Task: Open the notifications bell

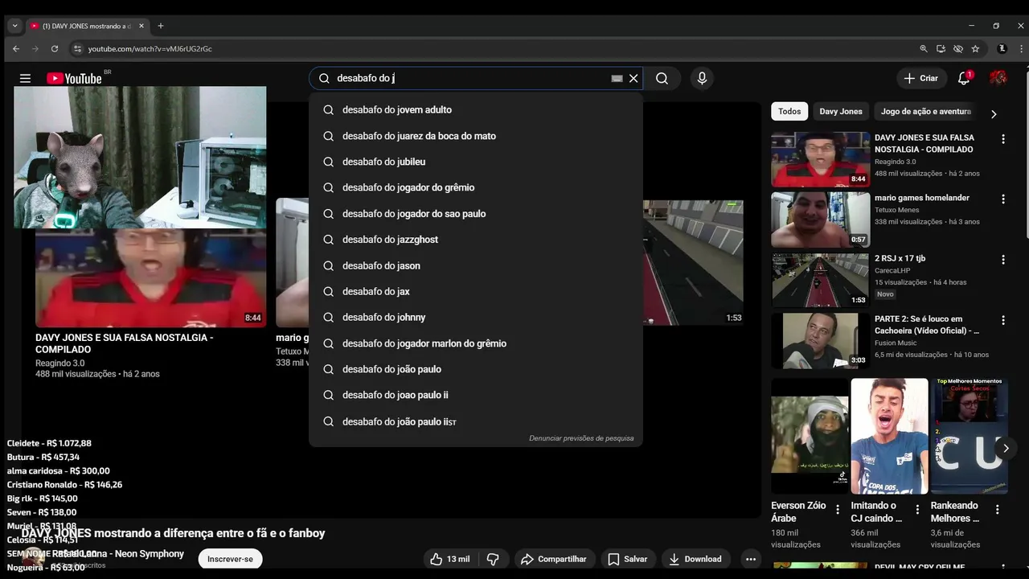Action: pos(963,78)
